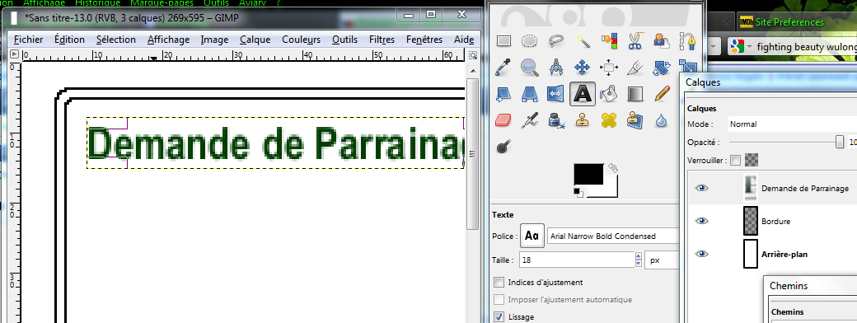Enable Indices d'ajustement checkbox
Screen dimensions: 857x323
pyautogui.click(x=499, y=283)
